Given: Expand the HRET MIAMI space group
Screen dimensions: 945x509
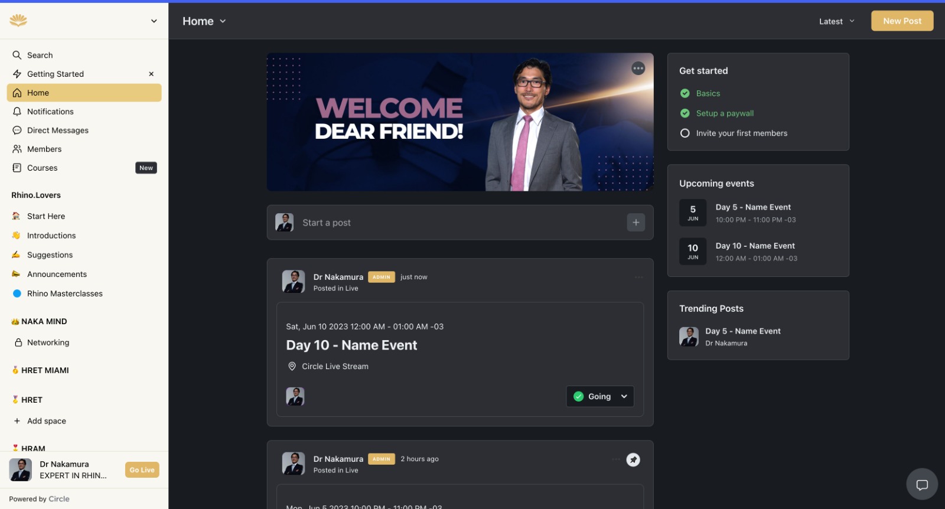Looking at the screenshot, I should pyautogui.click(x=40, y=370).
